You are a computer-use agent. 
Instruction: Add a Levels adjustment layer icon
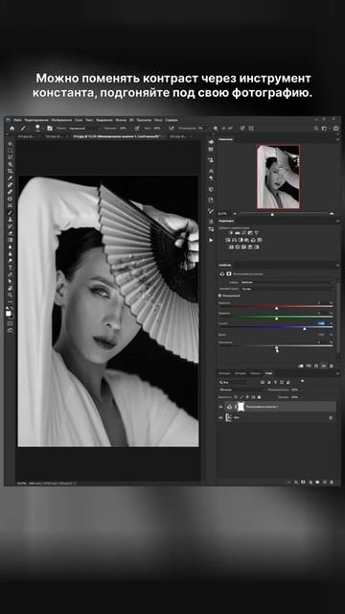pyautogui.click(x=237, y=233)
